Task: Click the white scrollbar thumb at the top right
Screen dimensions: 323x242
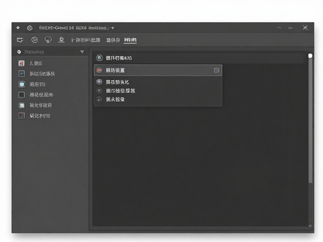Action: 310,56
